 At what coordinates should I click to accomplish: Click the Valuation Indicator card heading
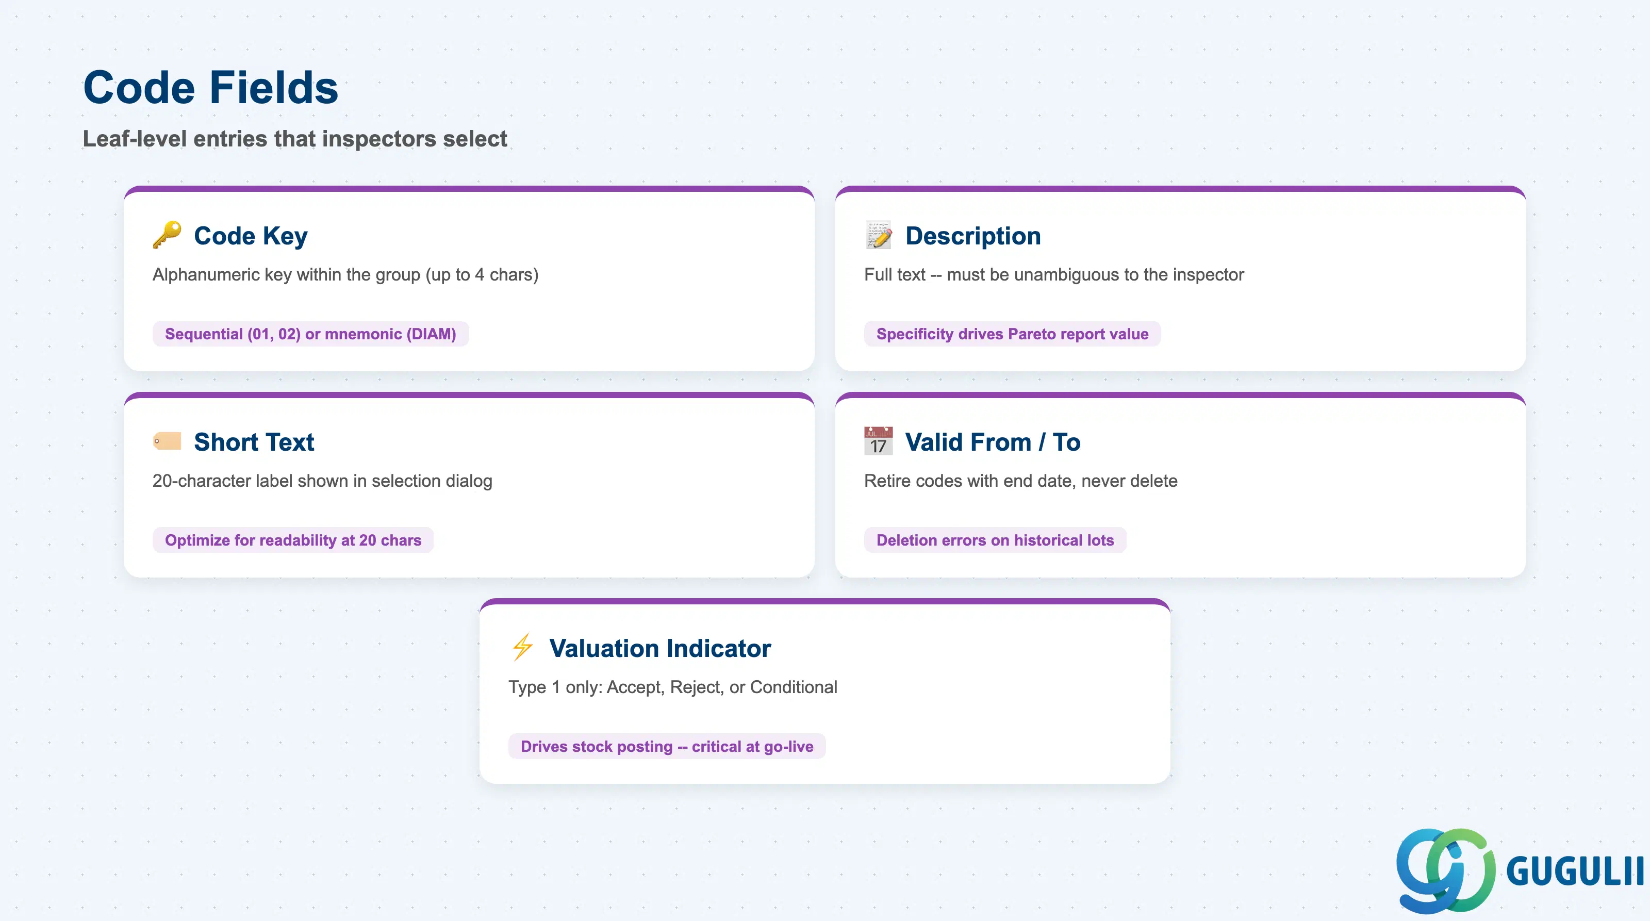pyautogui.click(x=660, y=648)
